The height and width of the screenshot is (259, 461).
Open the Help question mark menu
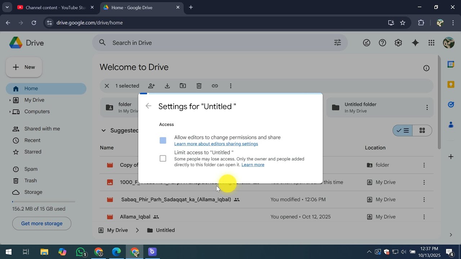click(382, 43)
